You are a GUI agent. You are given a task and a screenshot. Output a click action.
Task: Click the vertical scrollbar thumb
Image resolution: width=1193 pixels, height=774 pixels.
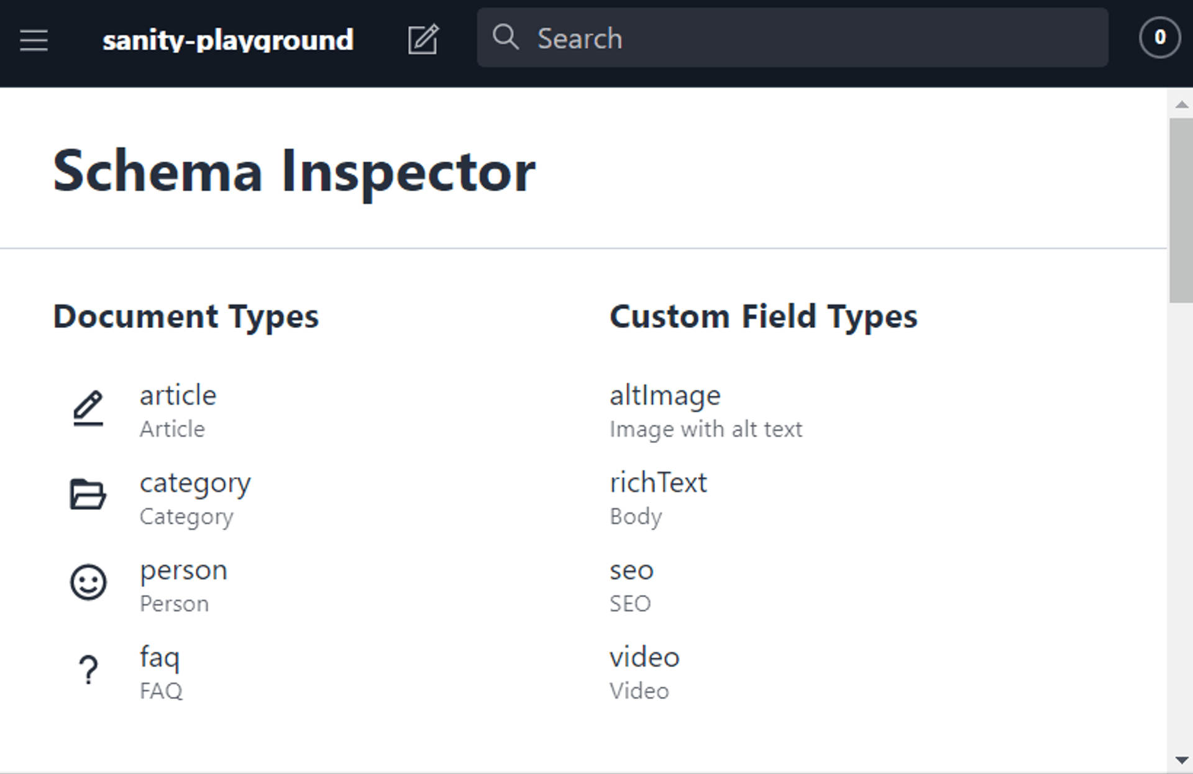click(1181, 210)
